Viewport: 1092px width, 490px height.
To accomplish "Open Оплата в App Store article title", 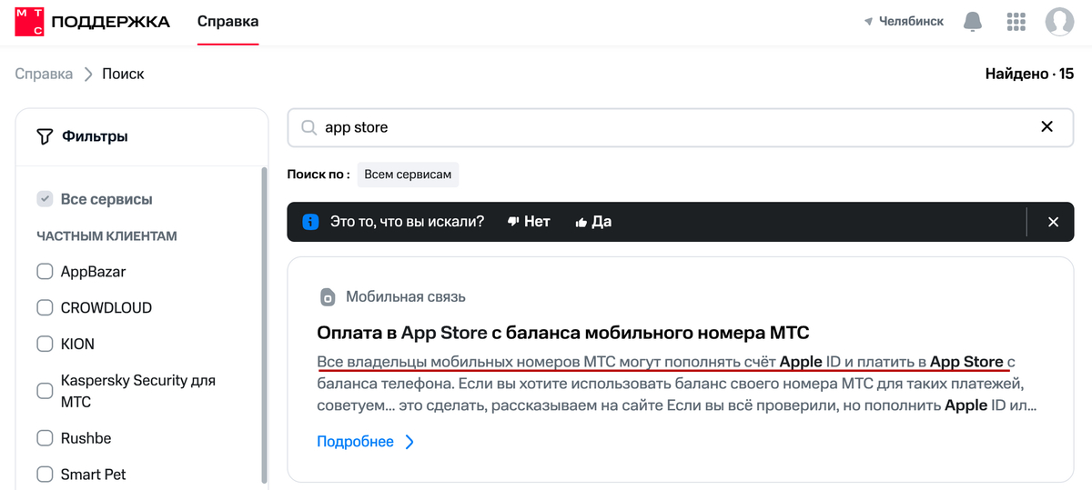I will [562, 332].
